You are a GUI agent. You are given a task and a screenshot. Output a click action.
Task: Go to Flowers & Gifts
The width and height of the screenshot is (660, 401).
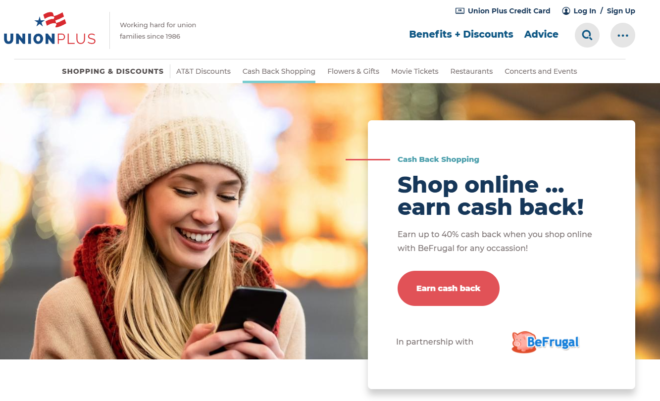coord(354,71)
